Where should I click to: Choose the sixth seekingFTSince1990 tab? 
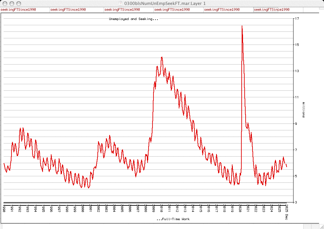[272, 10]
